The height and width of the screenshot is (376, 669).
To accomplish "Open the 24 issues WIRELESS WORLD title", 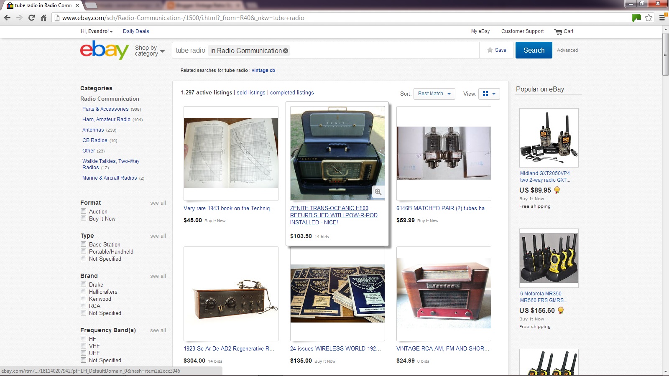I will tap(335, 348).
